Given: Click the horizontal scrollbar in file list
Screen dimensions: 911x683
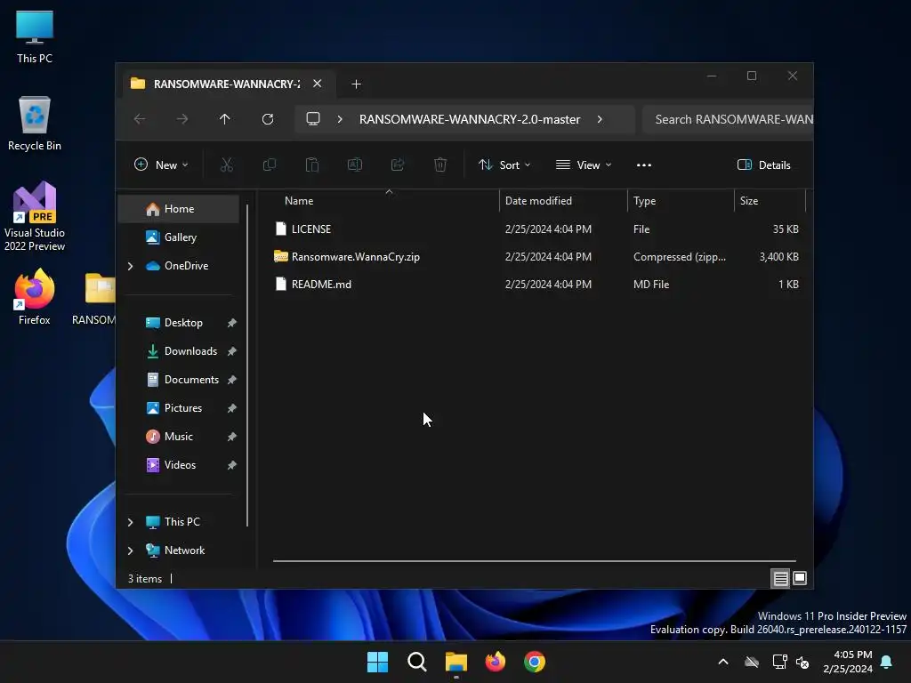Looking at the screenshot, I should pyautogui.click(x=534, y=562).
